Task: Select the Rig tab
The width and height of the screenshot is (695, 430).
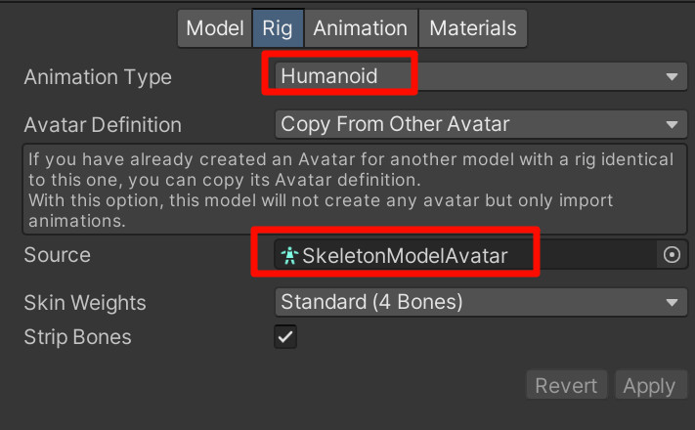Action: (x=278, y=28)
